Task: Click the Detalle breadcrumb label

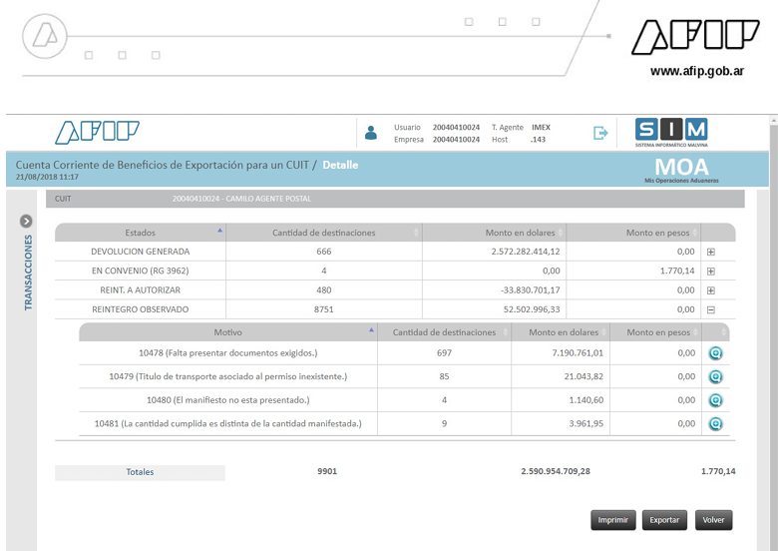Action: pyautogui.click(x=340, y=165)
